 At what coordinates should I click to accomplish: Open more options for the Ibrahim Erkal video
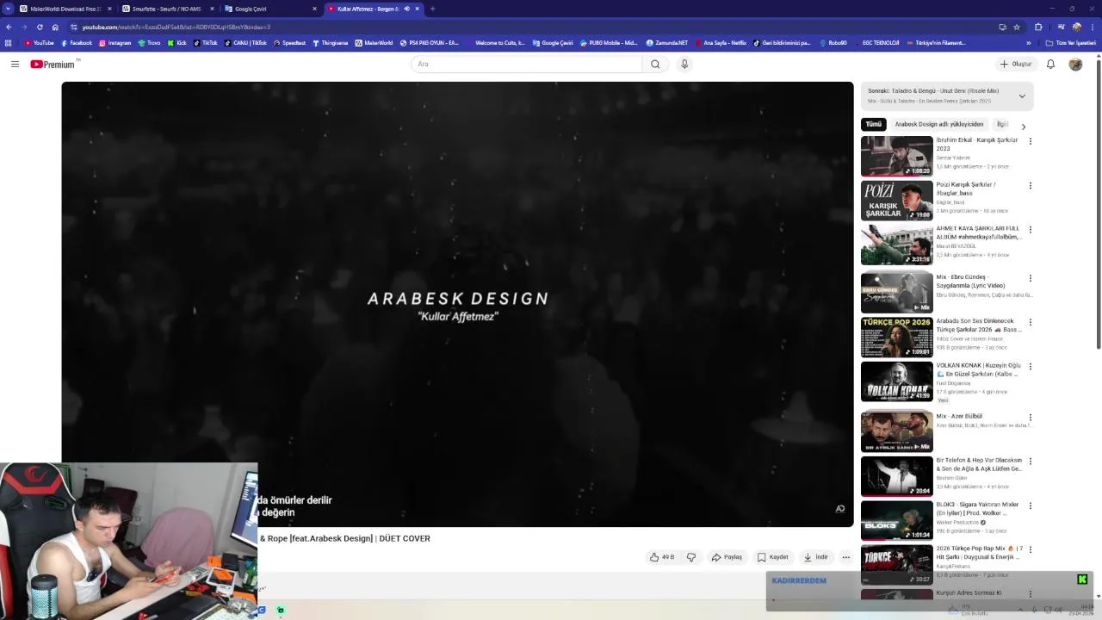pyautogui.click(x=1030, y=141)
